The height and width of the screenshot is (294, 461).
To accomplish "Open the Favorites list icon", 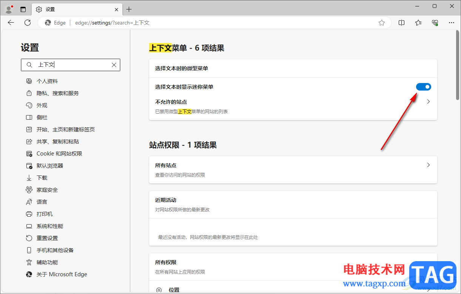I will point(418,23).
